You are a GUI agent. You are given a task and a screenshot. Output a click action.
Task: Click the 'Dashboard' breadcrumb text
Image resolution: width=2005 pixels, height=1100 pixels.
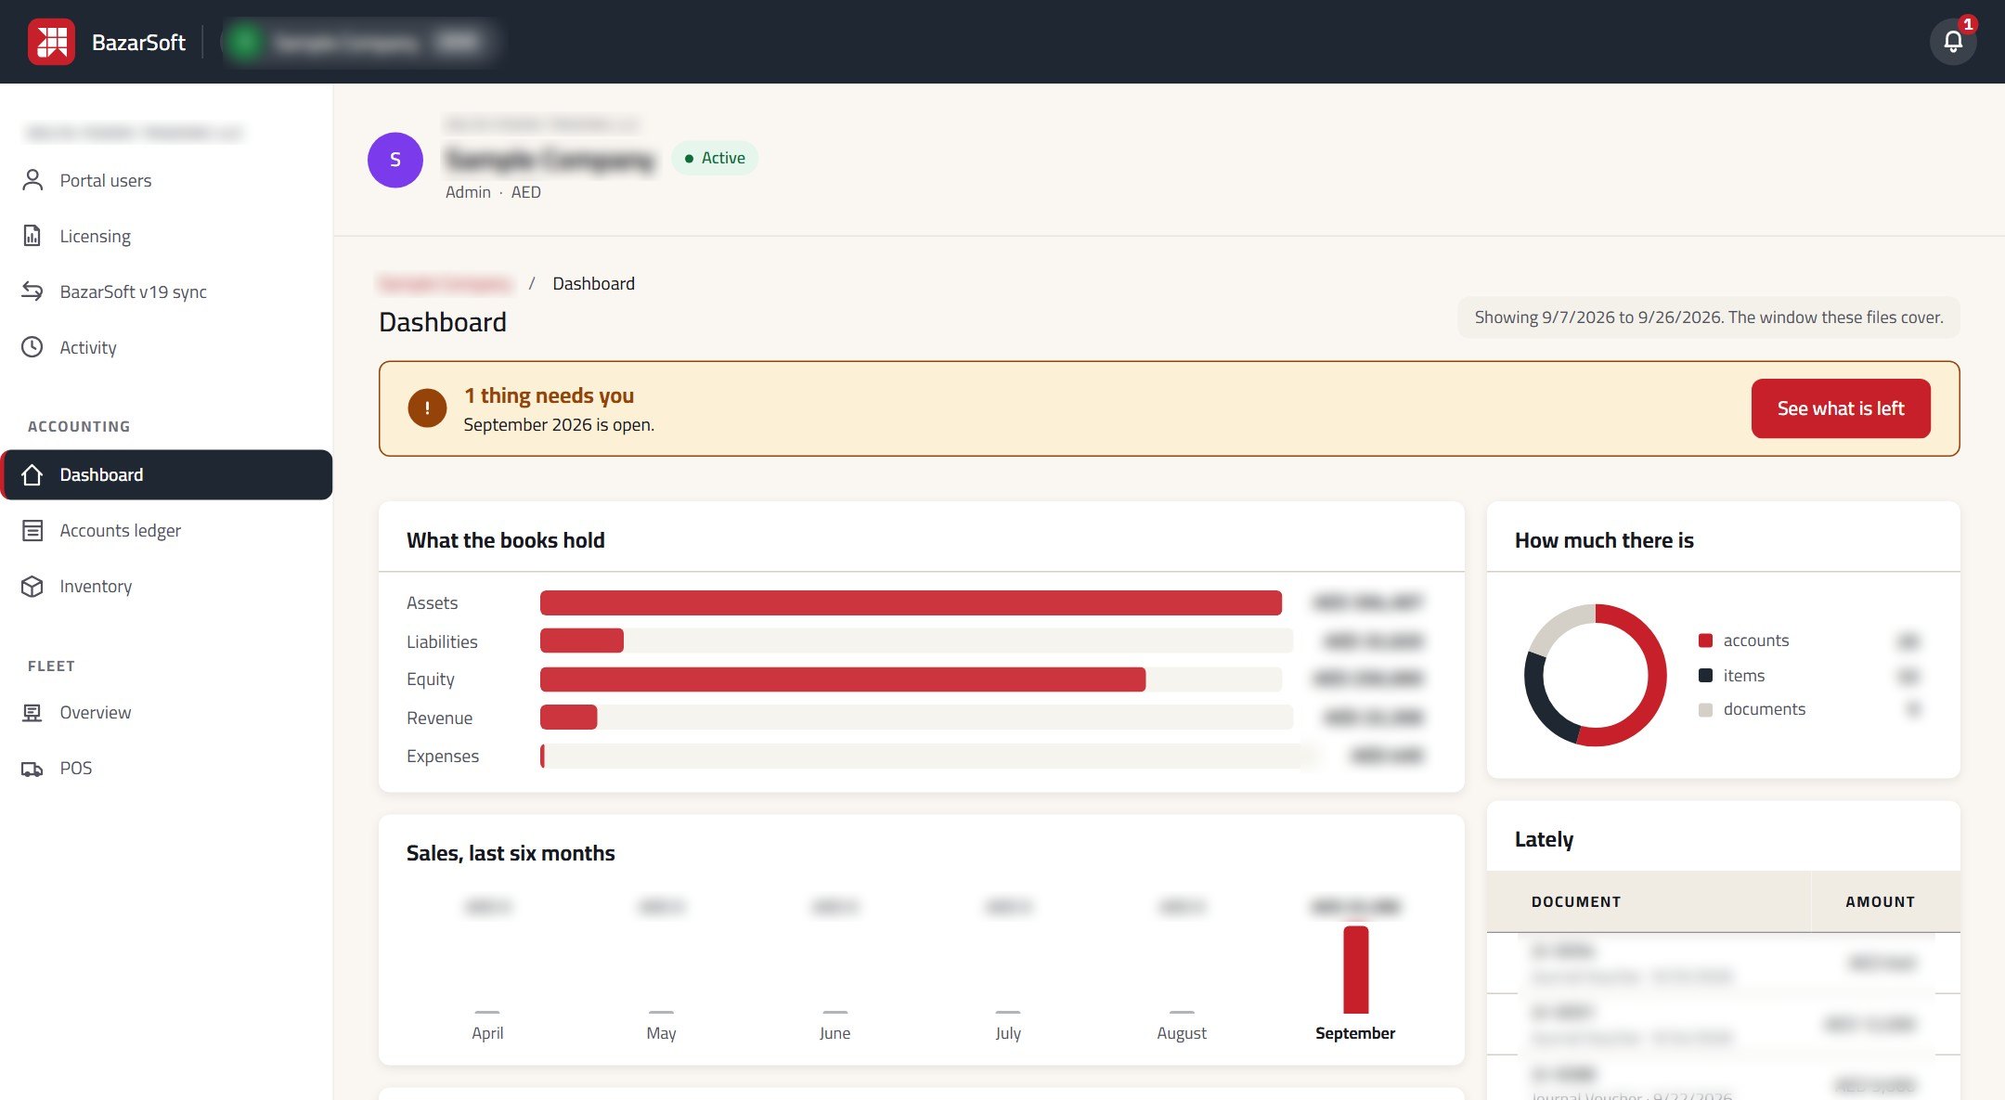click(x=593, y=283)
